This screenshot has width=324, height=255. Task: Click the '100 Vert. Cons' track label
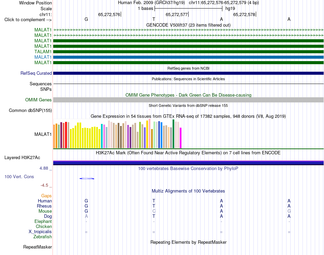(19, 176)
